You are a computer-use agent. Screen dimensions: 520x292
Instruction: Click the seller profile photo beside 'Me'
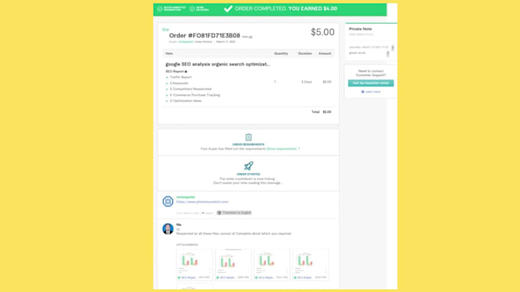(167, 229)
